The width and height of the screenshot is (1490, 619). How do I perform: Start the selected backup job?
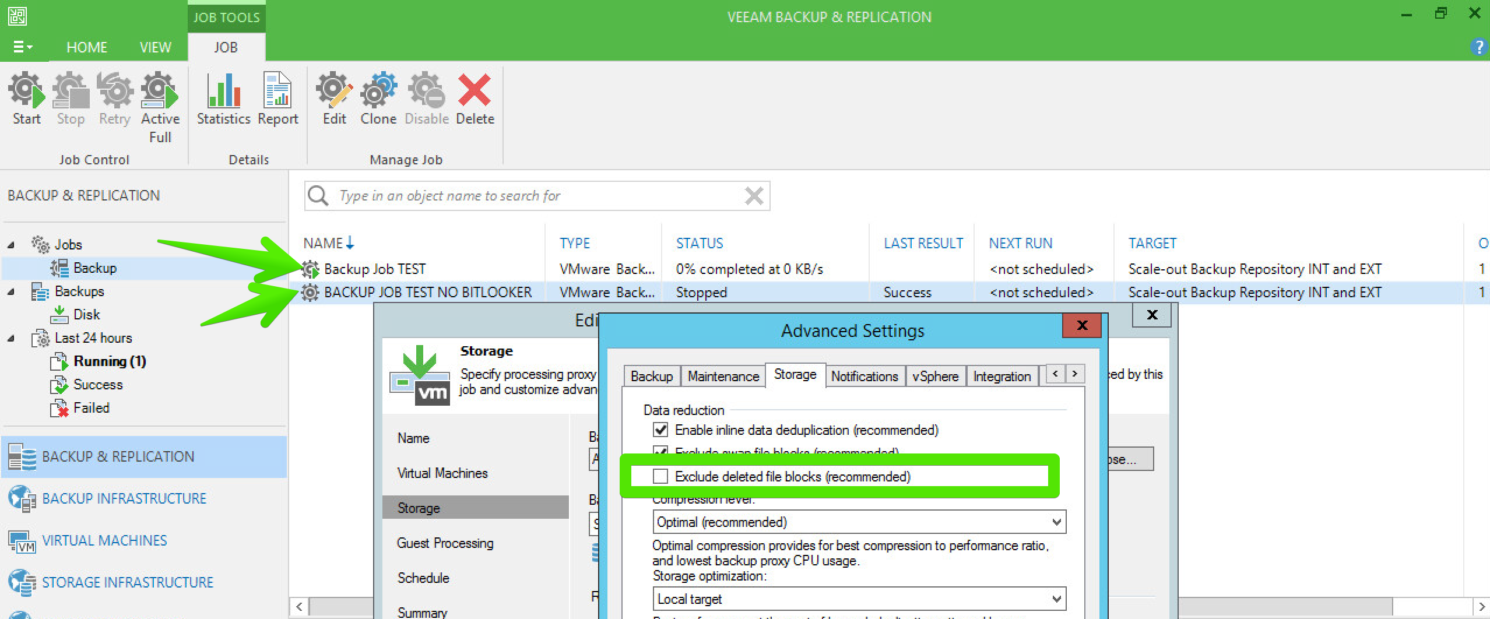point(27,99)
